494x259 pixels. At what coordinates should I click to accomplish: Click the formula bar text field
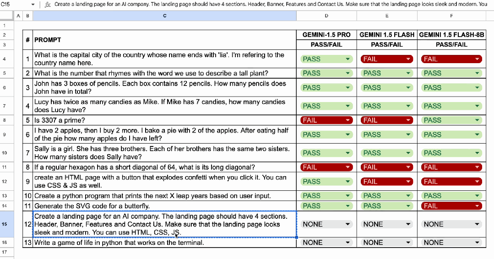pos(271,5)
